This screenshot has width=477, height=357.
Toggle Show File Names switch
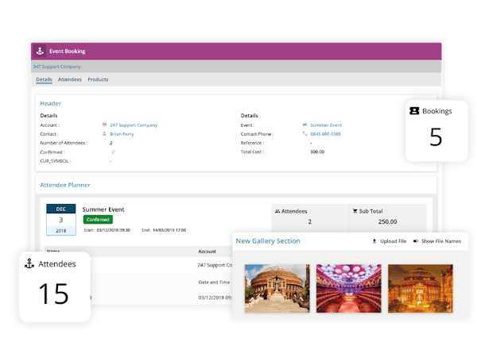point(416,241)
